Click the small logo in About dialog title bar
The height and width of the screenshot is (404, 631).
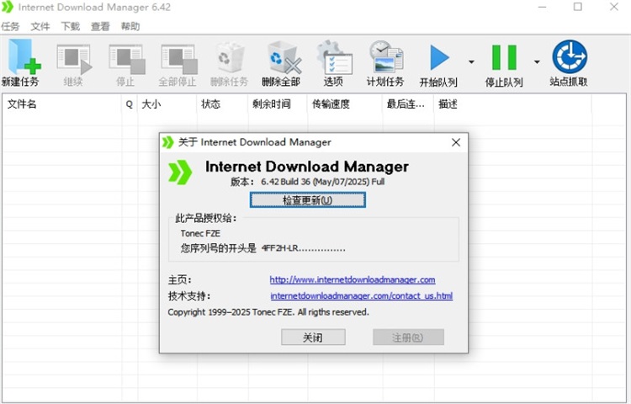(167, 142)
